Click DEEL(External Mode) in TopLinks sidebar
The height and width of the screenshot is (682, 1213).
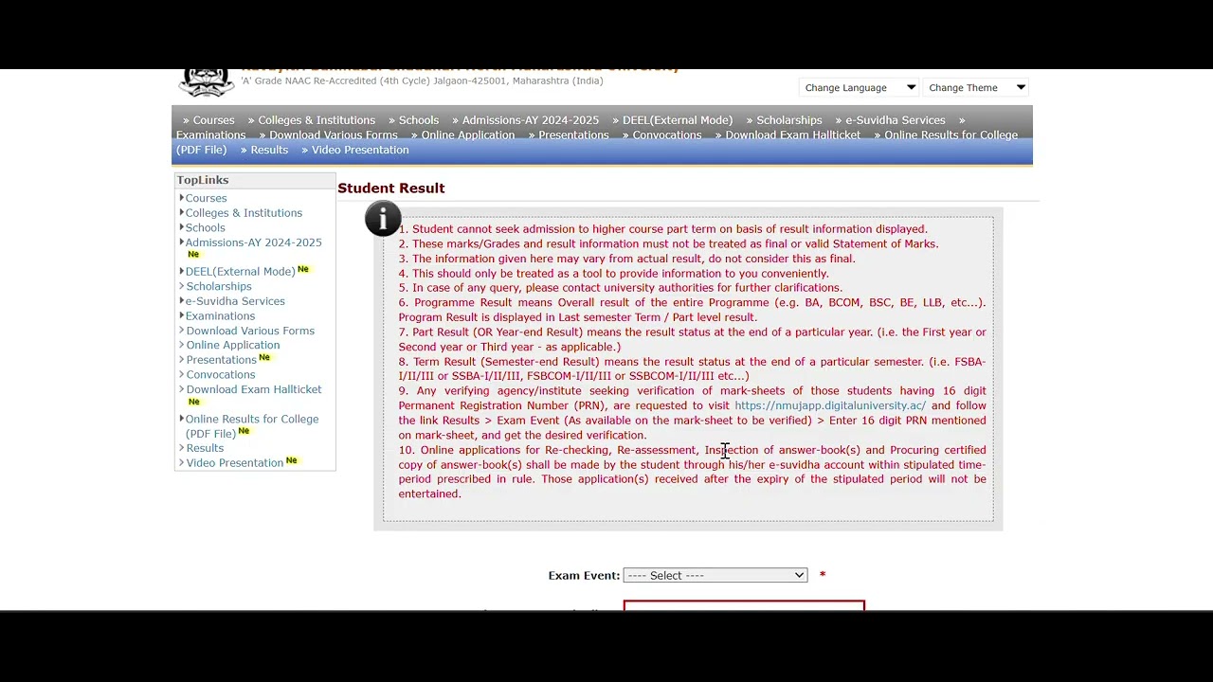pos(240,272)
